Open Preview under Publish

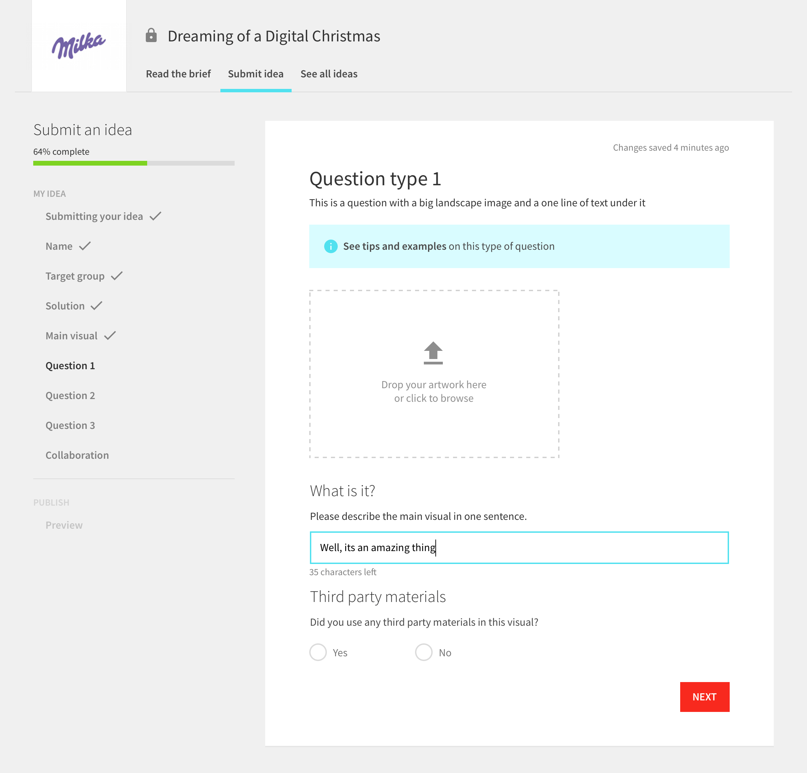(64, 525)
